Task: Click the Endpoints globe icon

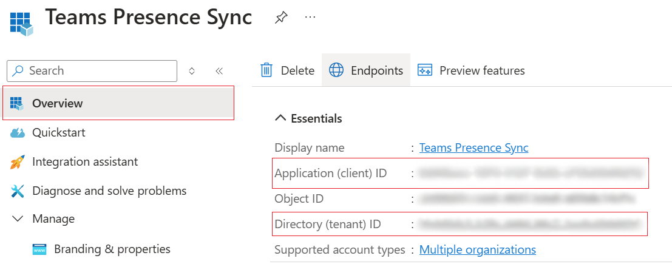Action: pyautogui.click(x=336, y=70)
